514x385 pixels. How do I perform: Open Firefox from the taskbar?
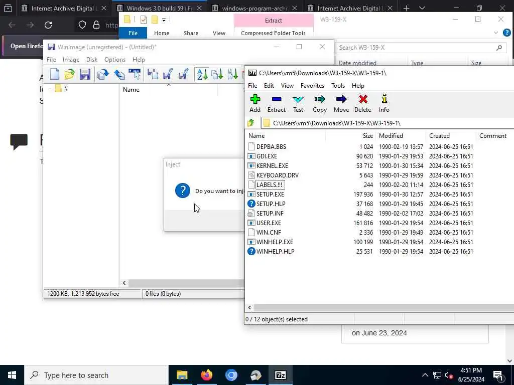(206, 375)
